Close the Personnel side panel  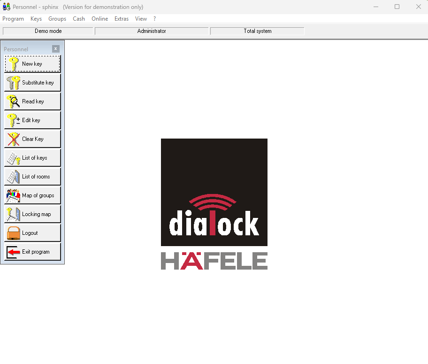(x=56, y=49)
